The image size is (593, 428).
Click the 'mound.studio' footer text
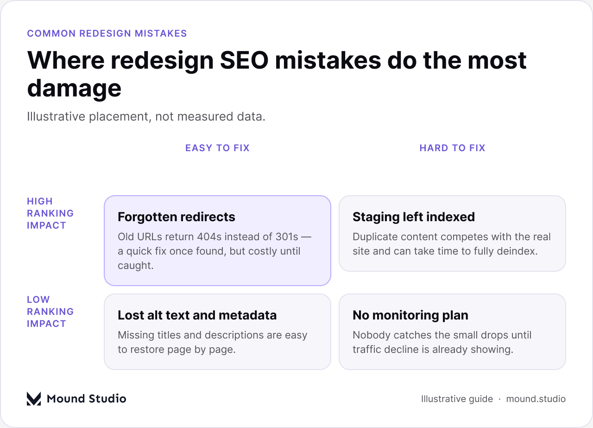(536, 399)
